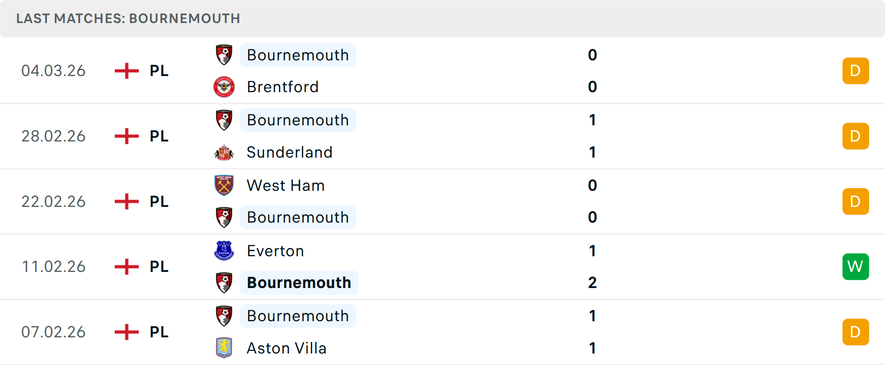Open the West Ham crossed-hammers crest
The width and height of the screenshot is (885, 365).
[x=224, y=185]
